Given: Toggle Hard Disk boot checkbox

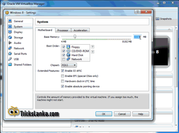Looking at the screenshot, I should [64, 55].
